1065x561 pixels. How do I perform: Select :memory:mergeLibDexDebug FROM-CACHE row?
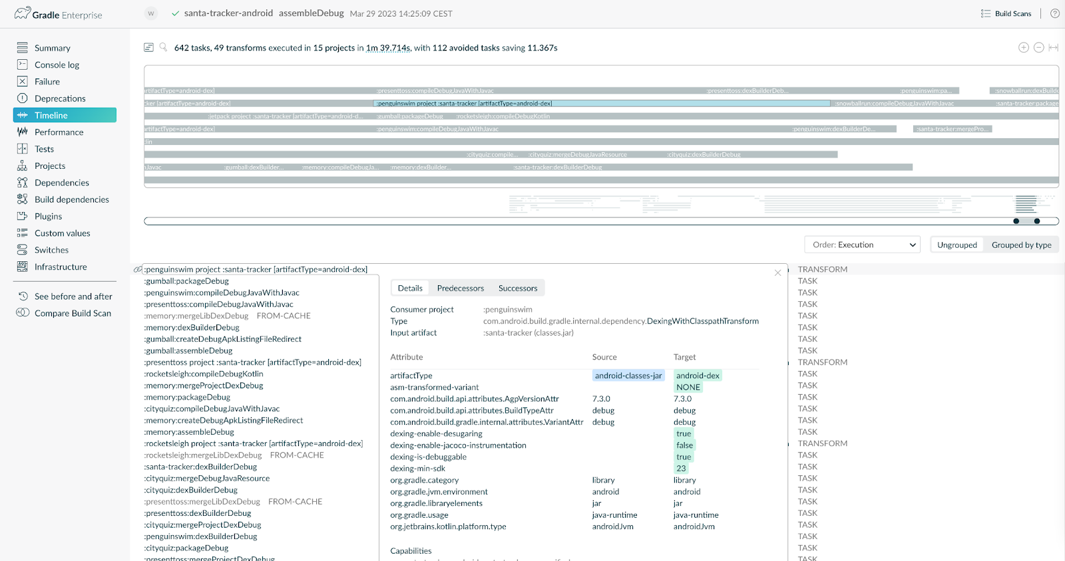click(x=228, y=316)
